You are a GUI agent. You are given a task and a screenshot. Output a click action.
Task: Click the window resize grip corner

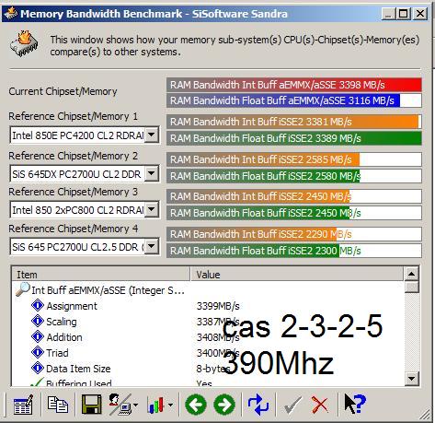tap(426, 415)
